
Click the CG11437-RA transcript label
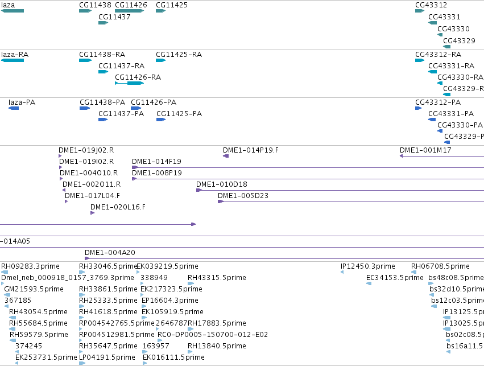pyautogui.click(x=121, y=66)
